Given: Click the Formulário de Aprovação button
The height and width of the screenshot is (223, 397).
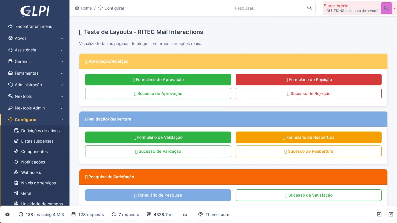Looking at the screenshot, I should pos(158,80).
